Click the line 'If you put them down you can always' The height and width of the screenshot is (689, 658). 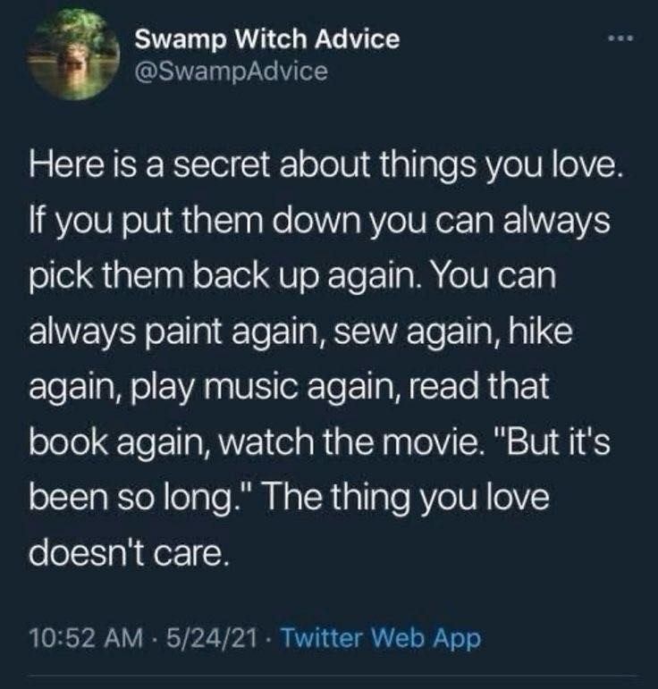pos(319,221)
